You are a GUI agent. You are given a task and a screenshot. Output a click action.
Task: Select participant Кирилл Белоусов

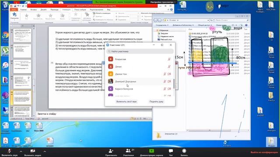[x=140, y=89]
